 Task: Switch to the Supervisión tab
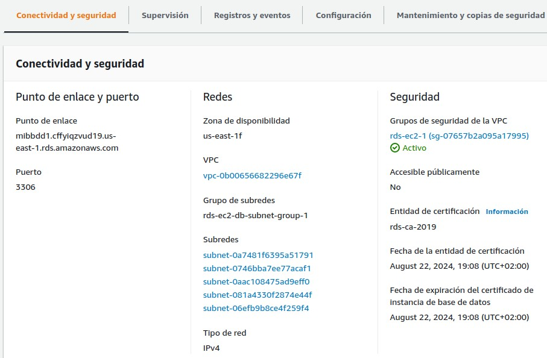pos(165,15)
